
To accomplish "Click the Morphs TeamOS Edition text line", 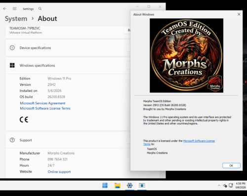I will click(x=157, y=101).
